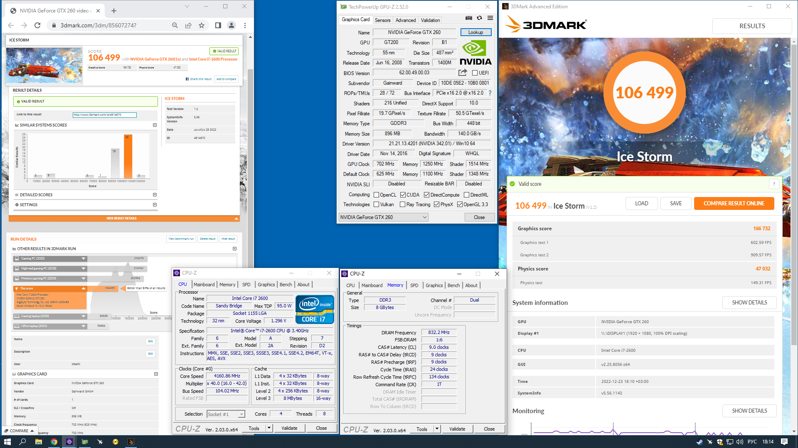The image size is (798, 448).
Task: Click Ice Storm result thumbnail image
Action: pyautogui.click(x=44, y=65)
